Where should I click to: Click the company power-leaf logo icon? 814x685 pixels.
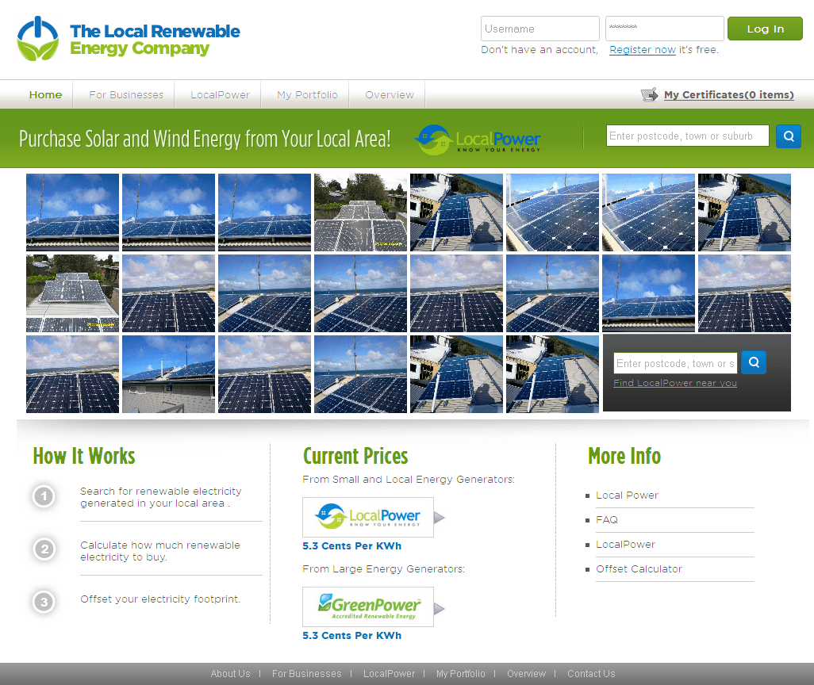click(38, 39)
